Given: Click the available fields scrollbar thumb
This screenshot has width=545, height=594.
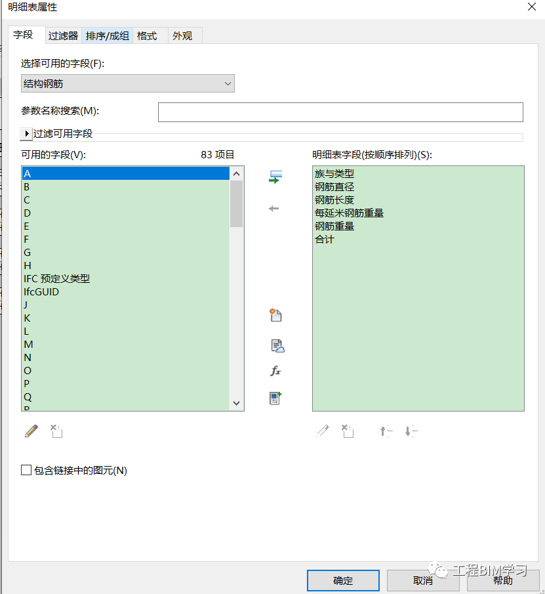Looking at the screenshot, I should pos(237,204).
